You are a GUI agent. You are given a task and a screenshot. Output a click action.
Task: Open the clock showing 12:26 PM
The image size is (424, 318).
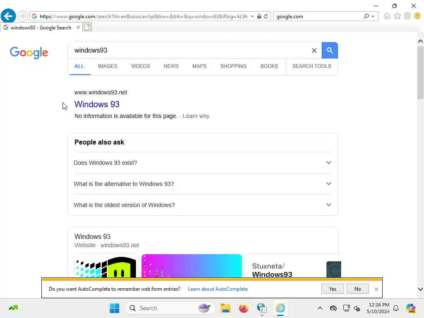378,308
